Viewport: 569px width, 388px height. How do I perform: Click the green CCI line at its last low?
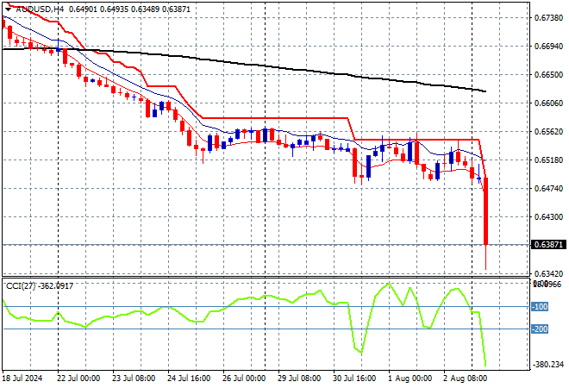485,365
